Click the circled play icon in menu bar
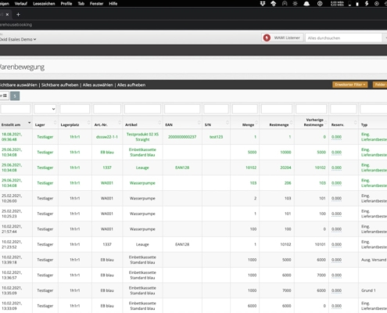The image size is (387, 313). tap(377, 4)
